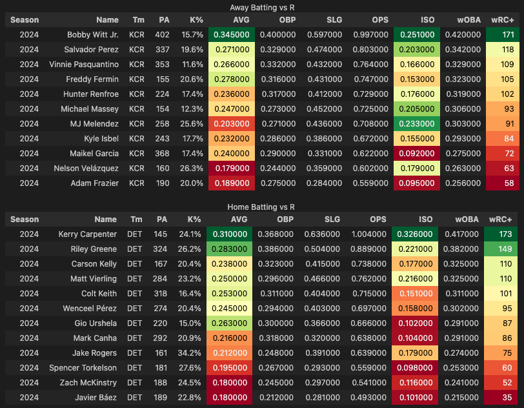Click Bobby Witt Jr. wOBA 0.420000

point(463,35)
